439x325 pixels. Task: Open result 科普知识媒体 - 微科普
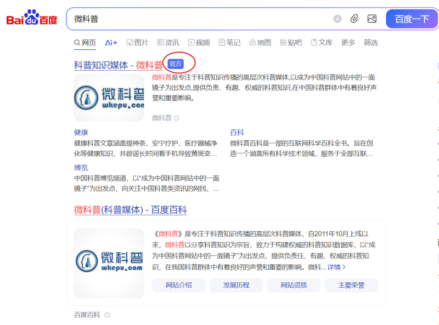click(x=118, y=65)
